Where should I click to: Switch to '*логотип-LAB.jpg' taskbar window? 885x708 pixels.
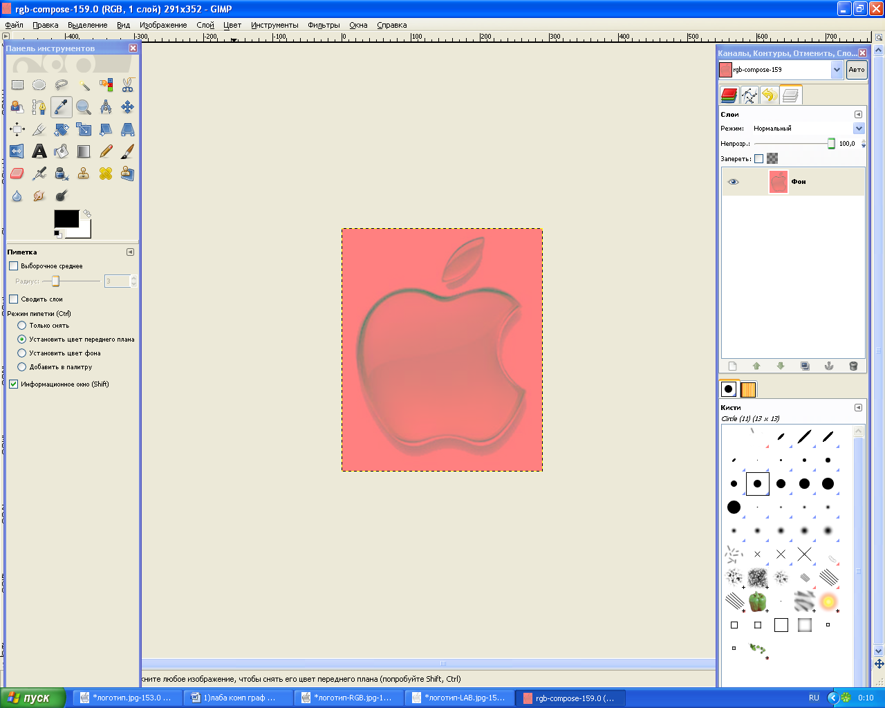(x=460, y=698)
